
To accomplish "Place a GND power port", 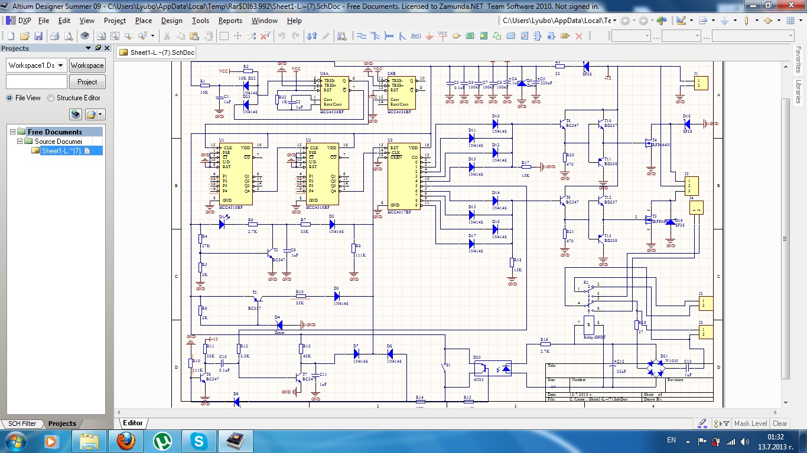I will tap(429, 36).
